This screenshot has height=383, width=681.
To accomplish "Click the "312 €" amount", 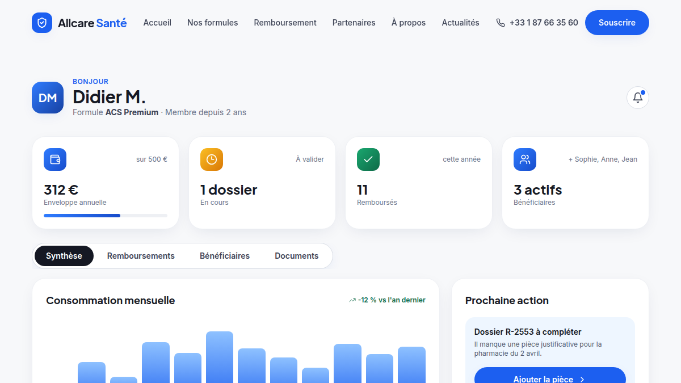I will tap(61, 190).
